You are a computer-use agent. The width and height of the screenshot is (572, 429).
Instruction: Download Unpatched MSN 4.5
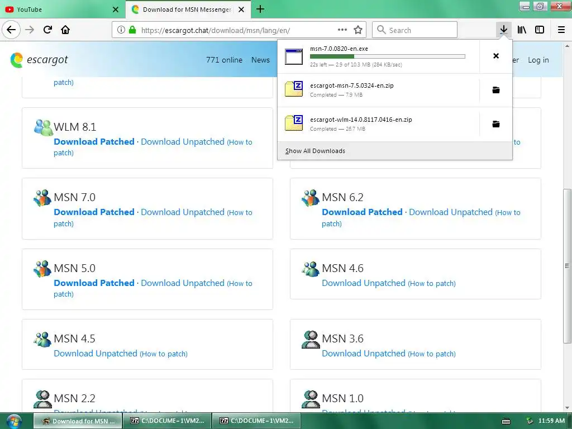point(95,354)
